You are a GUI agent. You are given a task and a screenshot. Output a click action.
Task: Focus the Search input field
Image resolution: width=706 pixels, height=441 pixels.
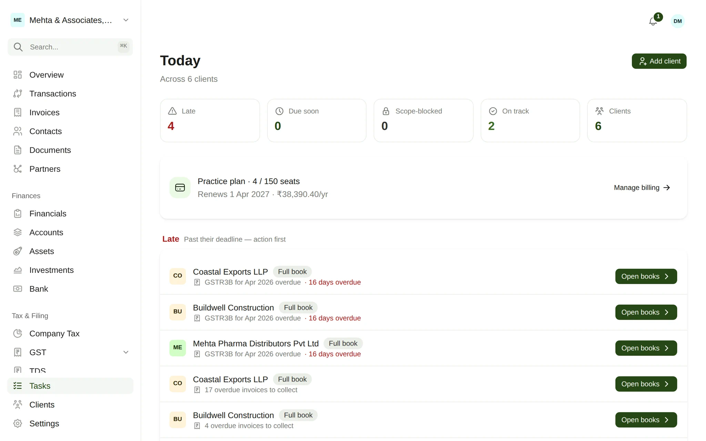point(70,47)
